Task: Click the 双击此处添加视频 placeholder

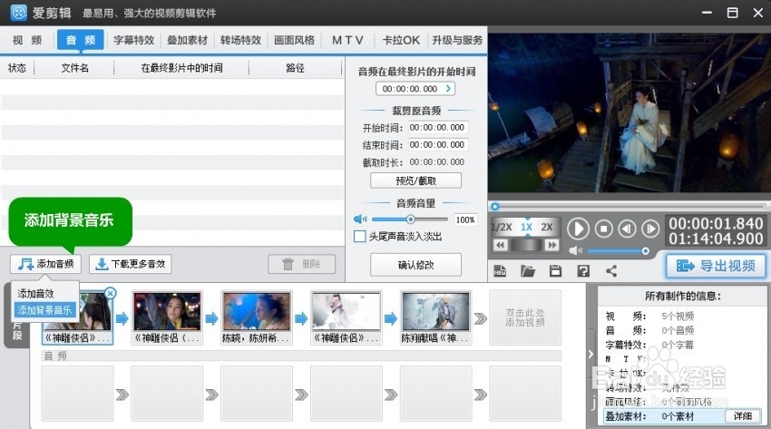Action: tap(524, 317)
